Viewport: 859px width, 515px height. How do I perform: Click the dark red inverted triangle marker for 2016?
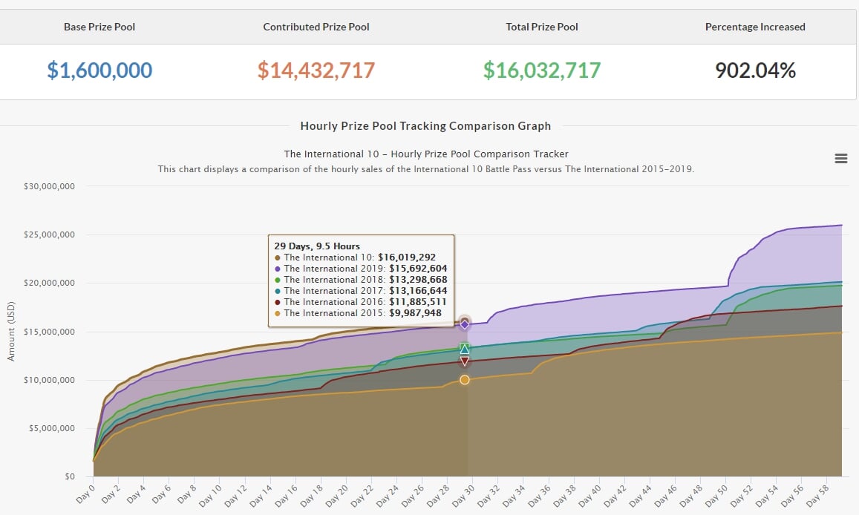465,361
